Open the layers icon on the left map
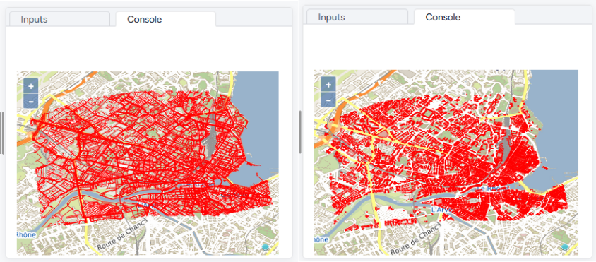596x262 pixels. (266, 248)
